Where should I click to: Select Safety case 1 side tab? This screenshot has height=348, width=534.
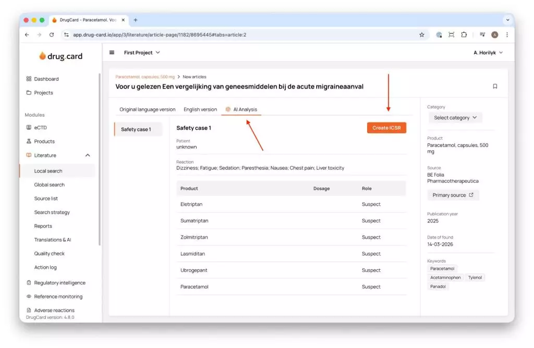pyautogui.click(x=138, y=129)
